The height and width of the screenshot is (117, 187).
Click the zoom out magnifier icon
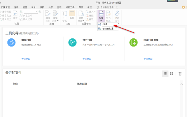(21, 12)
